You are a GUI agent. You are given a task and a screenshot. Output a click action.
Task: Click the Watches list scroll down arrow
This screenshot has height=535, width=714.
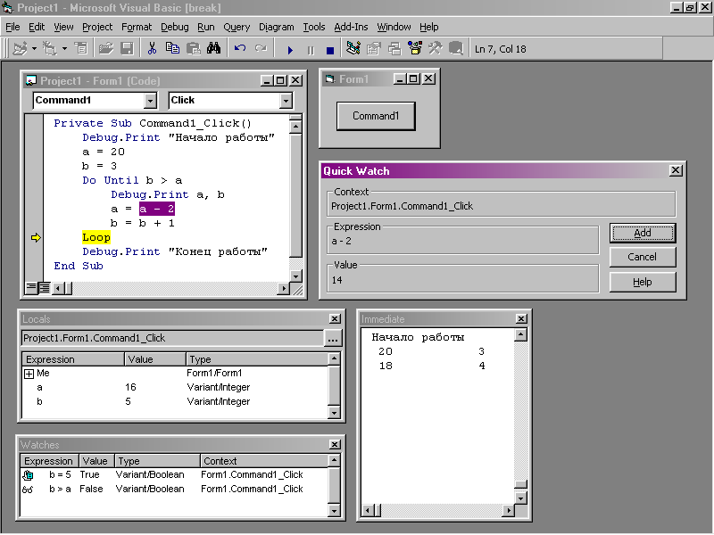pyautogui.click(x=334, y=510)
